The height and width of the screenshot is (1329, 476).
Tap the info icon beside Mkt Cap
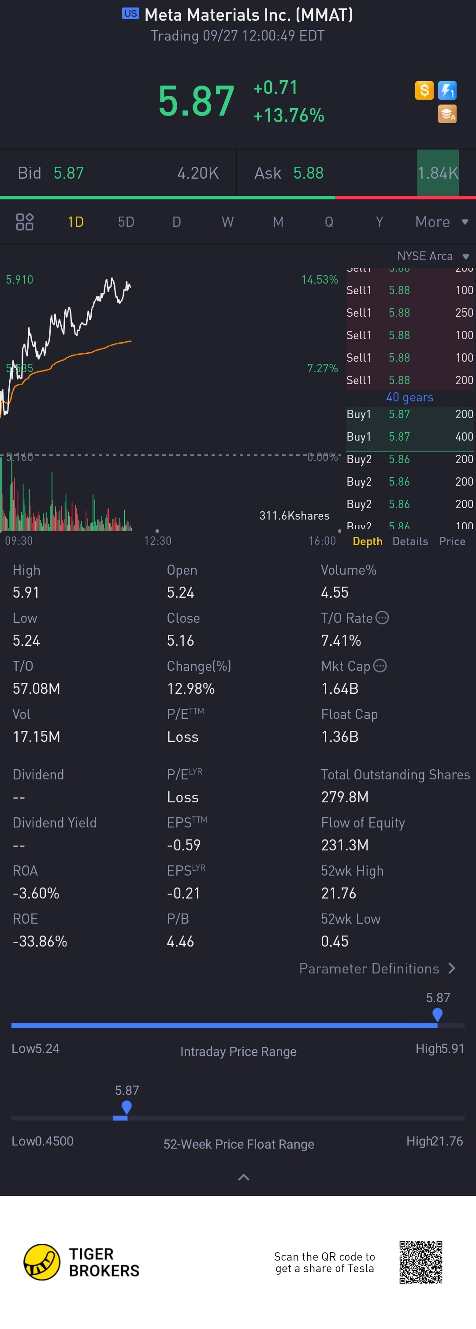pos(380,666)
